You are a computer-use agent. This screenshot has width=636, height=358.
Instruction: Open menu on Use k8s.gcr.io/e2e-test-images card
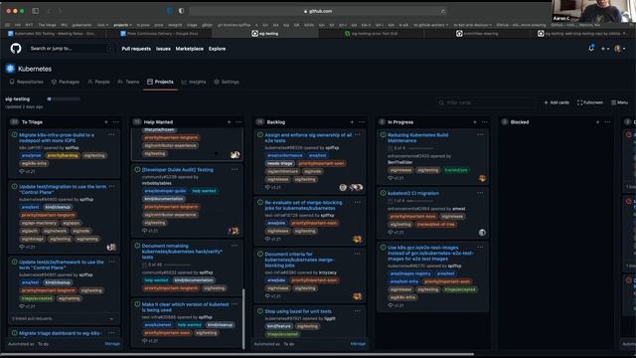[x=480, y=248]
